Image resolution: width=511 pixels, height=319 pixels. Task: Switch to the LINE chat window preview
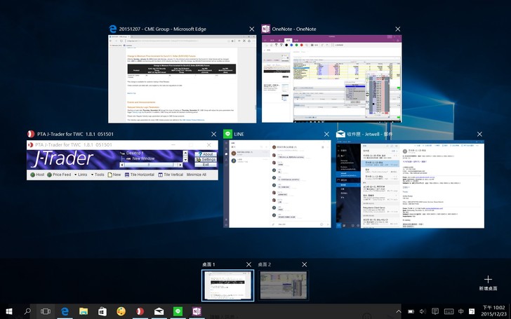[x=277, y=184]
